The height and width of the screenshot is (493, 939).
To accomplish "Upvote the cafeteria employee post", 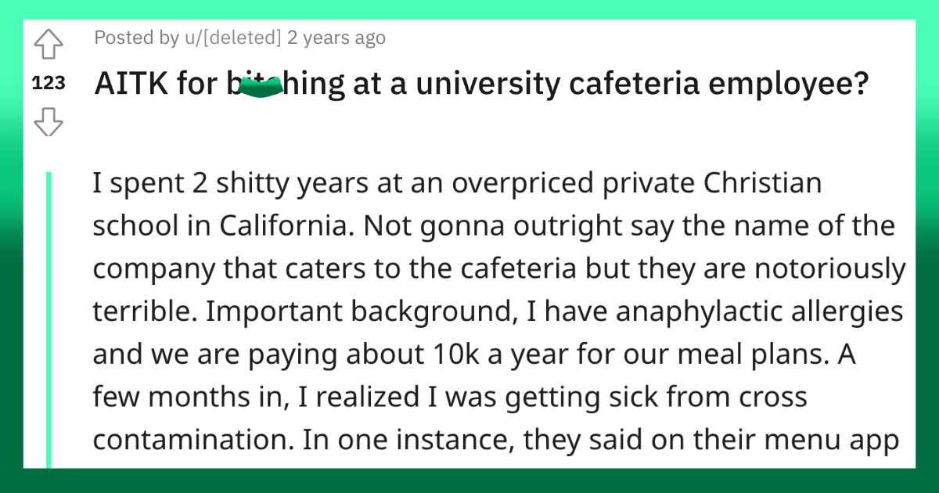I will pos(49,46).
